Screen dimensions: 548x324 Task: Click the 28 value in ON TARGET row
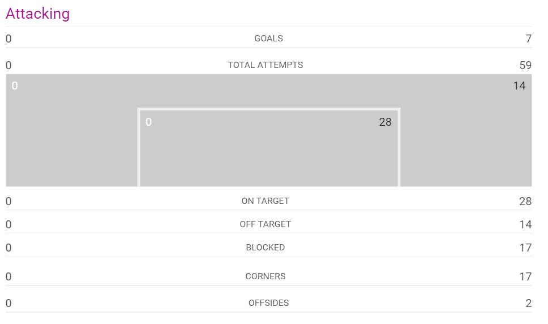525,201
